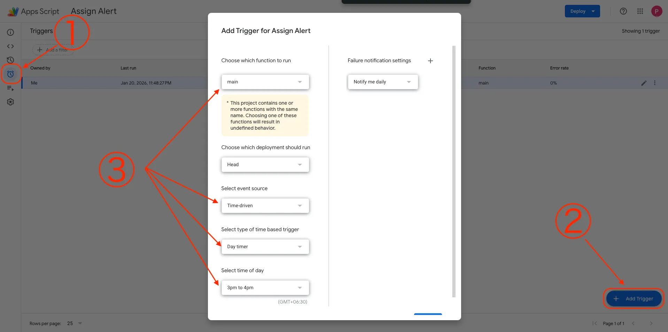
Task: Open the Notify me daily dropdown
Action: (x=382, y=82)
